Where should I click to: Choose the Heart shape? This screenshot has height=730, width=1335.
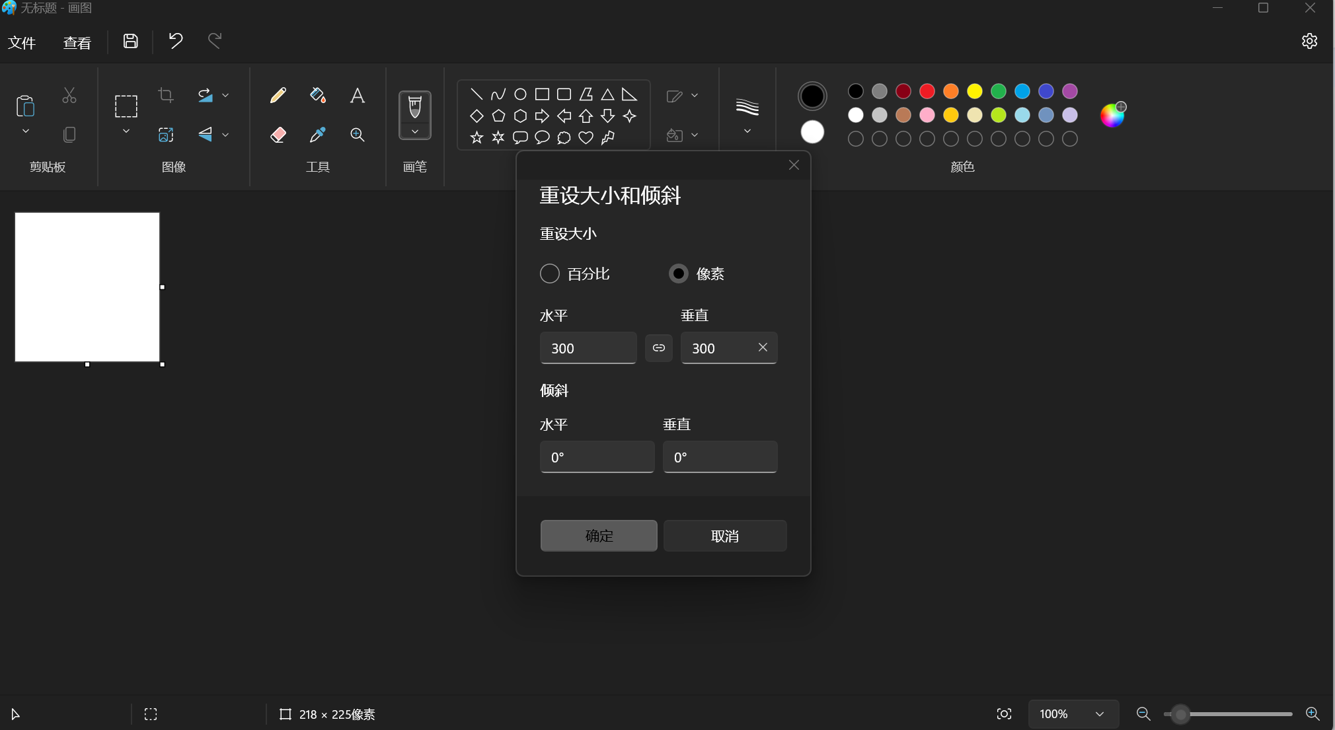pos(586,137)
